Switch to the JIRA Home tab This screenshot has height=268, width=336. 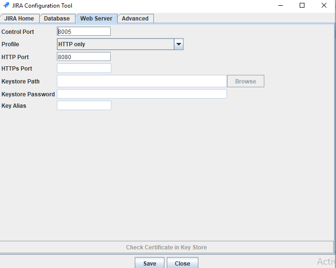[19, 19]
